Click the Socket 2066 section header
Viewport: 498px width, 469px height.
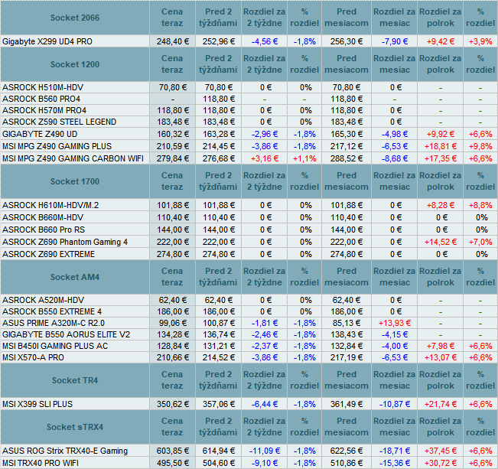[x=75, y=18]
